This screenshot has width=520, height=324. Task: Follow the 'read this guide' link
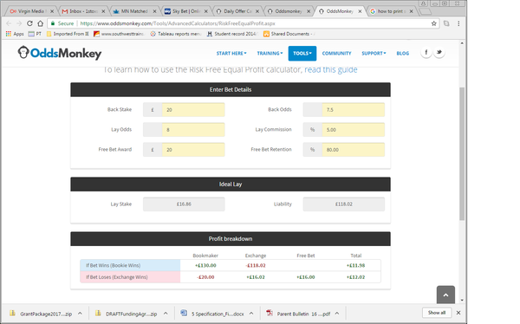(331, 69)
